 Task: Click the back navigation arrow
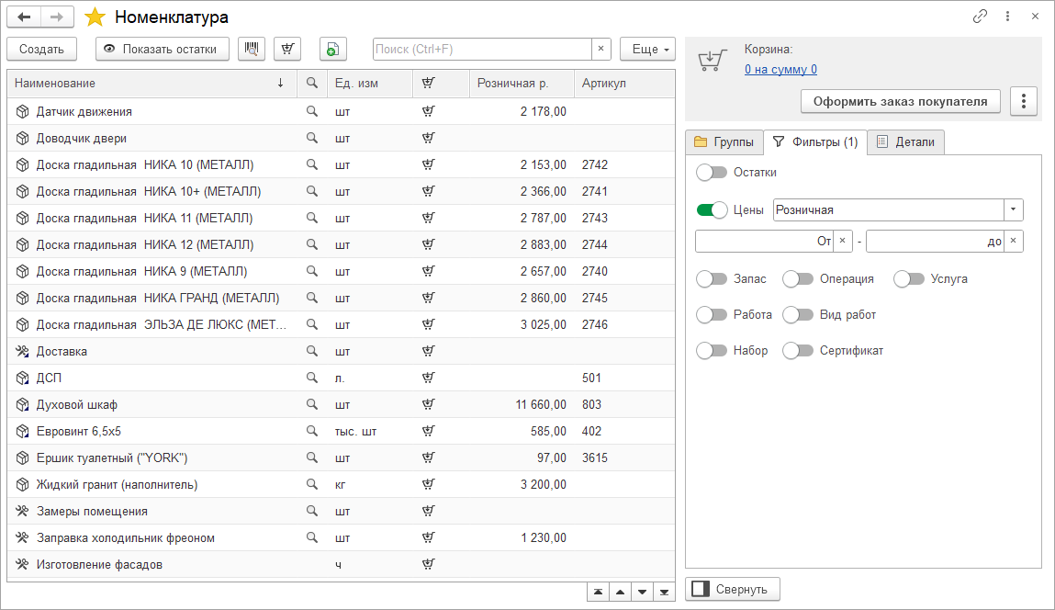(x=24, y=17)
